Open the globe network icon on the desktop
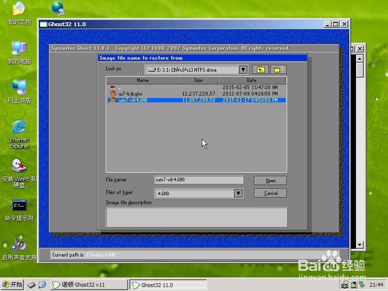Screen dimensions: 388x291 pyautogui.click(x=58, y=8)
